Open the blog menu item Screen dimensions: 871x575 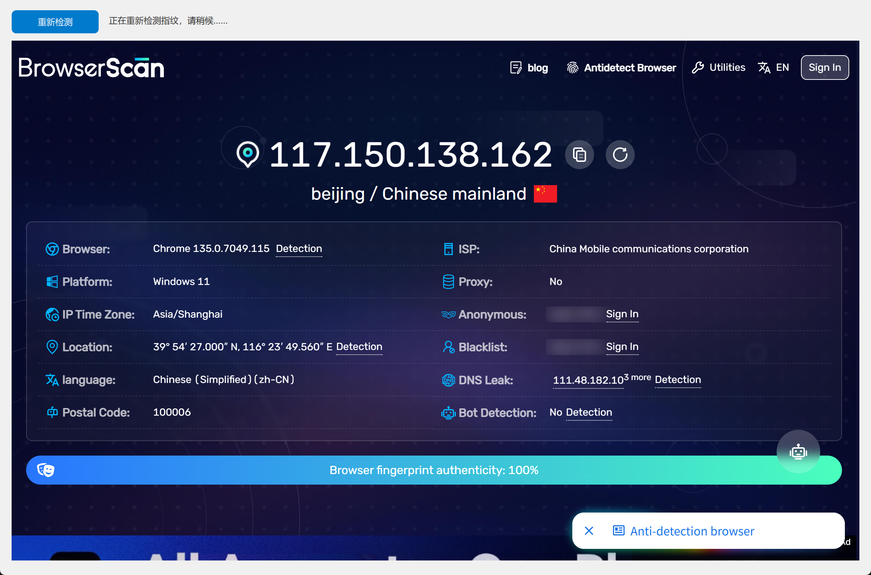click(x=529, y=68)
